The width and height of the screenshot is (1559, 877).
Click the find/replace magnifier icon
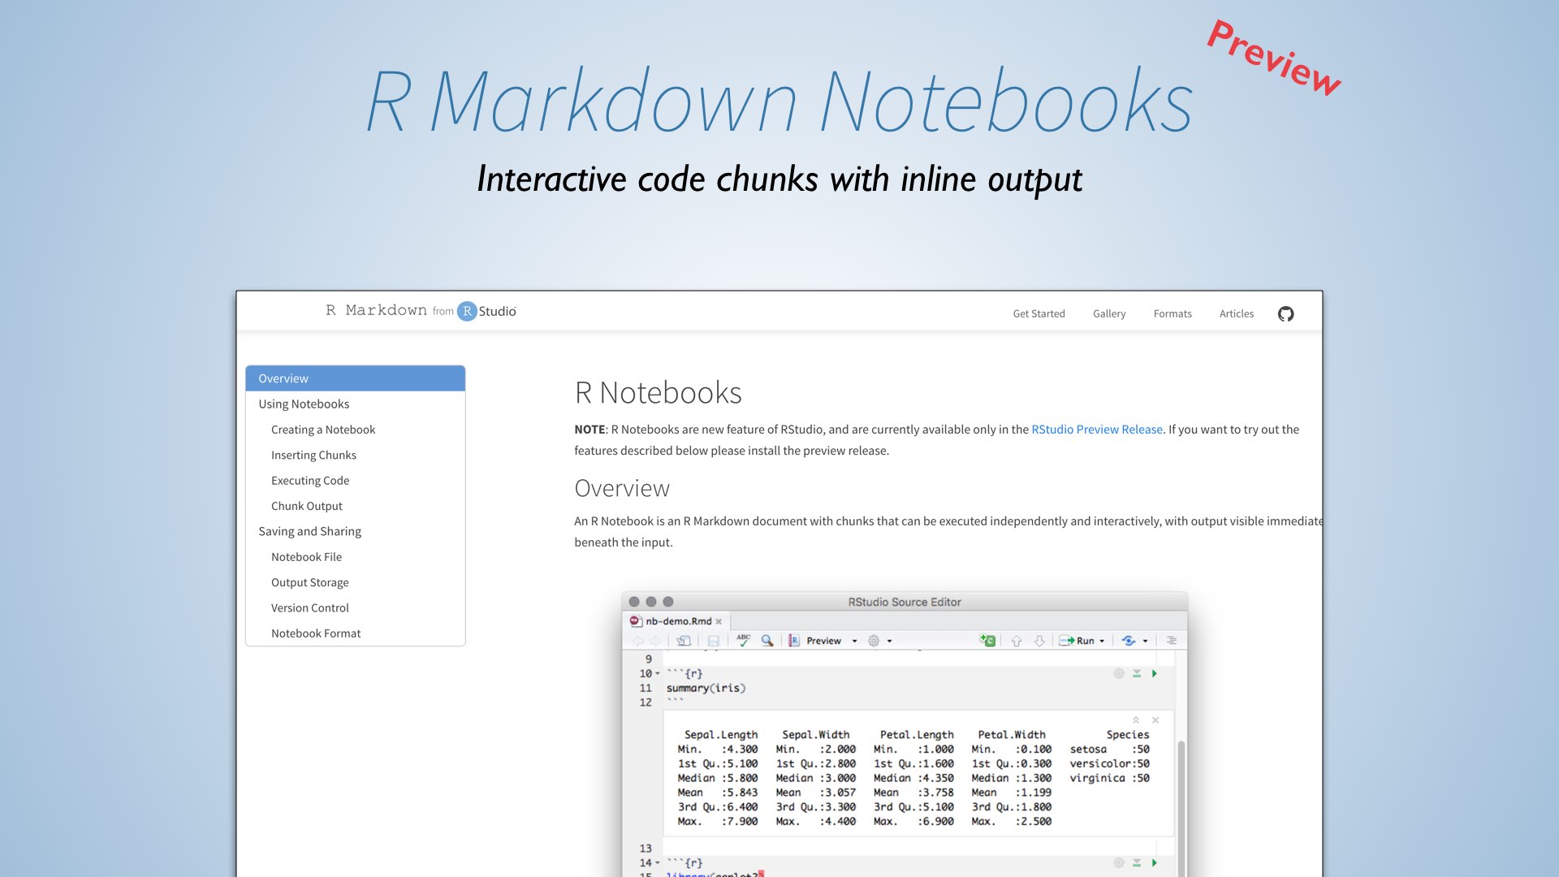[x=767, y=641]
